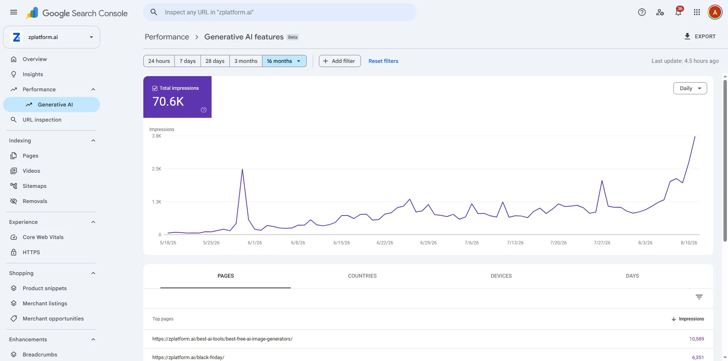Click the URL inspection search field
This screenshot has width=728, height=361.
click(x=280, y=12)
